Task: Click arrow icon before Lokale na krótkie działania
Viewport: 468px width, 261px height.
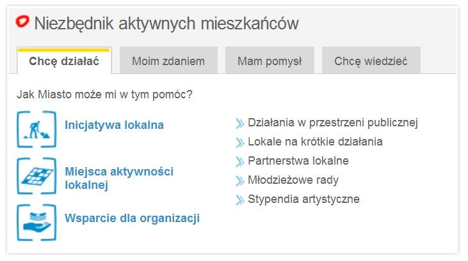Action: click(240, 142)
